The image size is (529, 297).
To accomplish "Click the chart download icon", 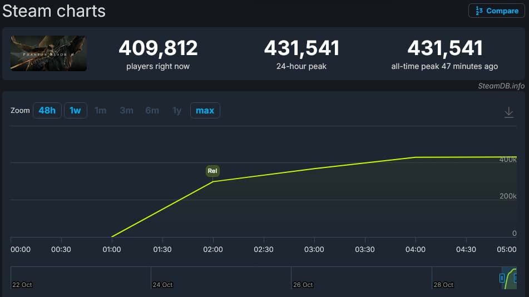I will coord(509,112).
